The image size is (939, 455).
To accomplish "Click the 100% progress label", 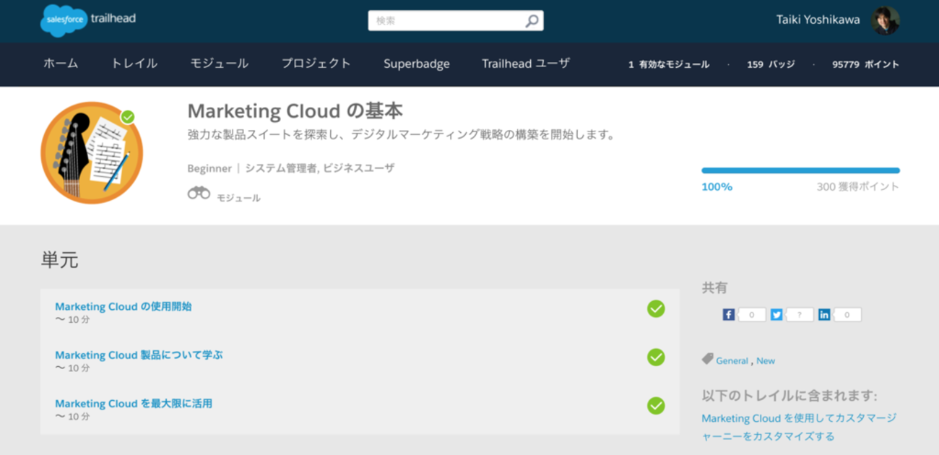I will (717, 186).
